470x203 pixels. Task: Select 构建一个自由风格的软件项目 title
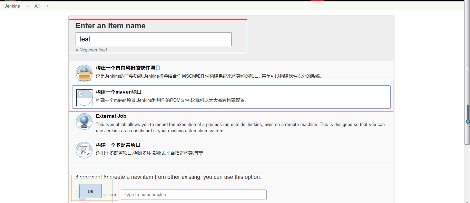pyautogui.click(x=128, y=68)
